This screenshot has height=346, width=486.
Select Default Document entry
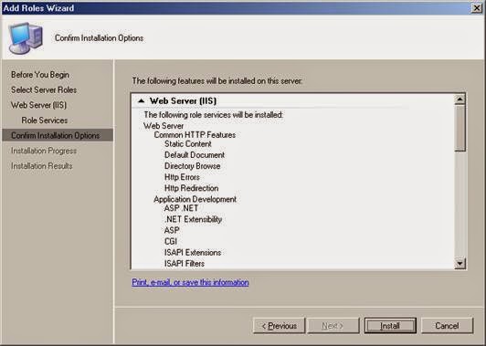click(x=195, y=155)
